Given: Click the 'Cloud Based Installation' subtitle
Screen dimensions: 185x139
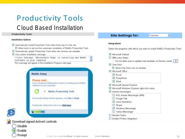Looking at the screenshot, I should click(x=50, y=28).
